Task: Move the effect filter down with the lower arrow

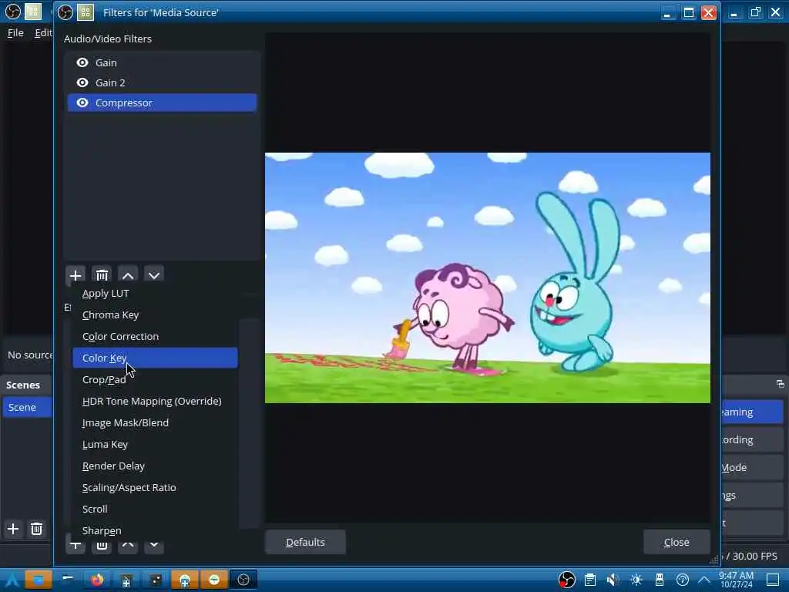Action: [154, 545]
